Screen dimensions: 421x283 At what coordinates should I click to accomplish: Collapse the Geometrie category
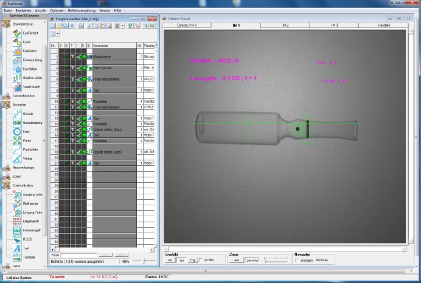tap(6, 105)
